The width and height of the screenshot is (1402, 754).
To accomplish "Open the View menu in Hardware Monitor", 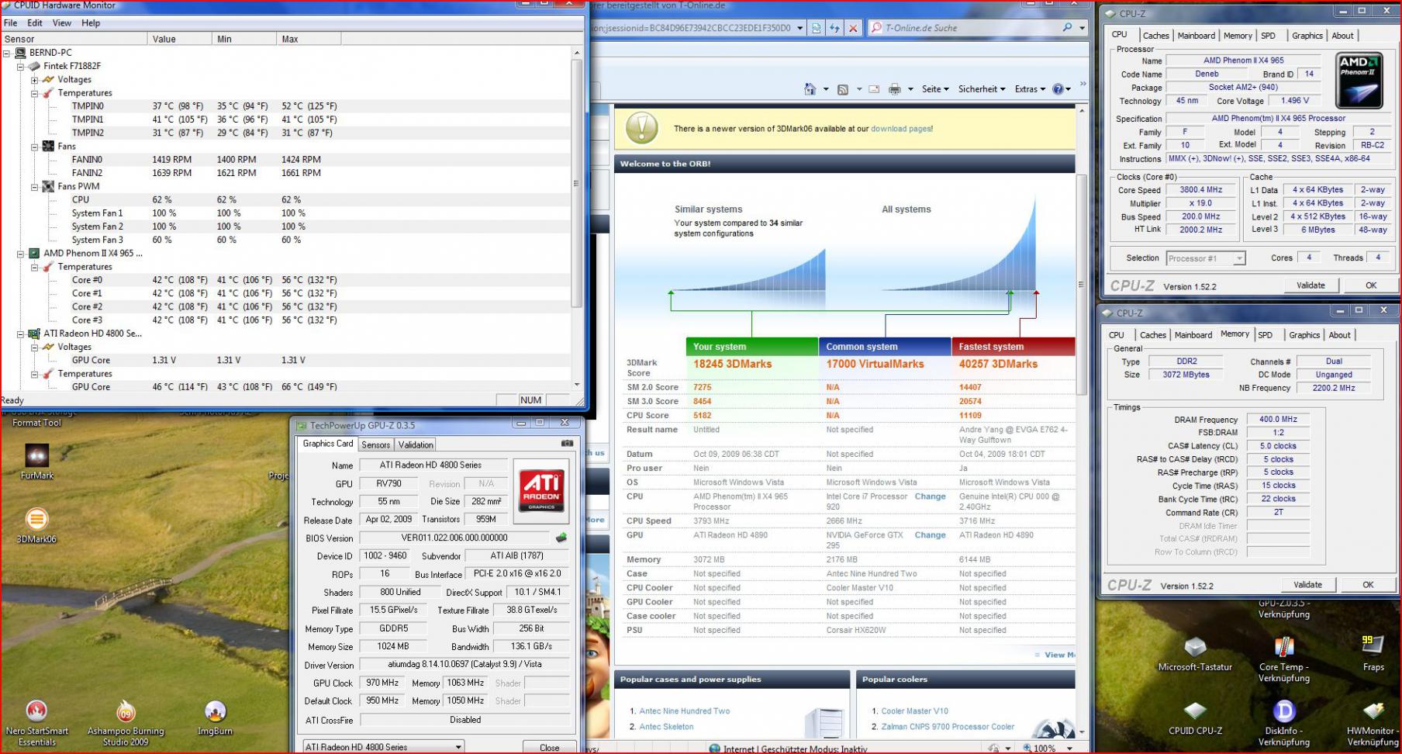I will (x=62, y=23).
